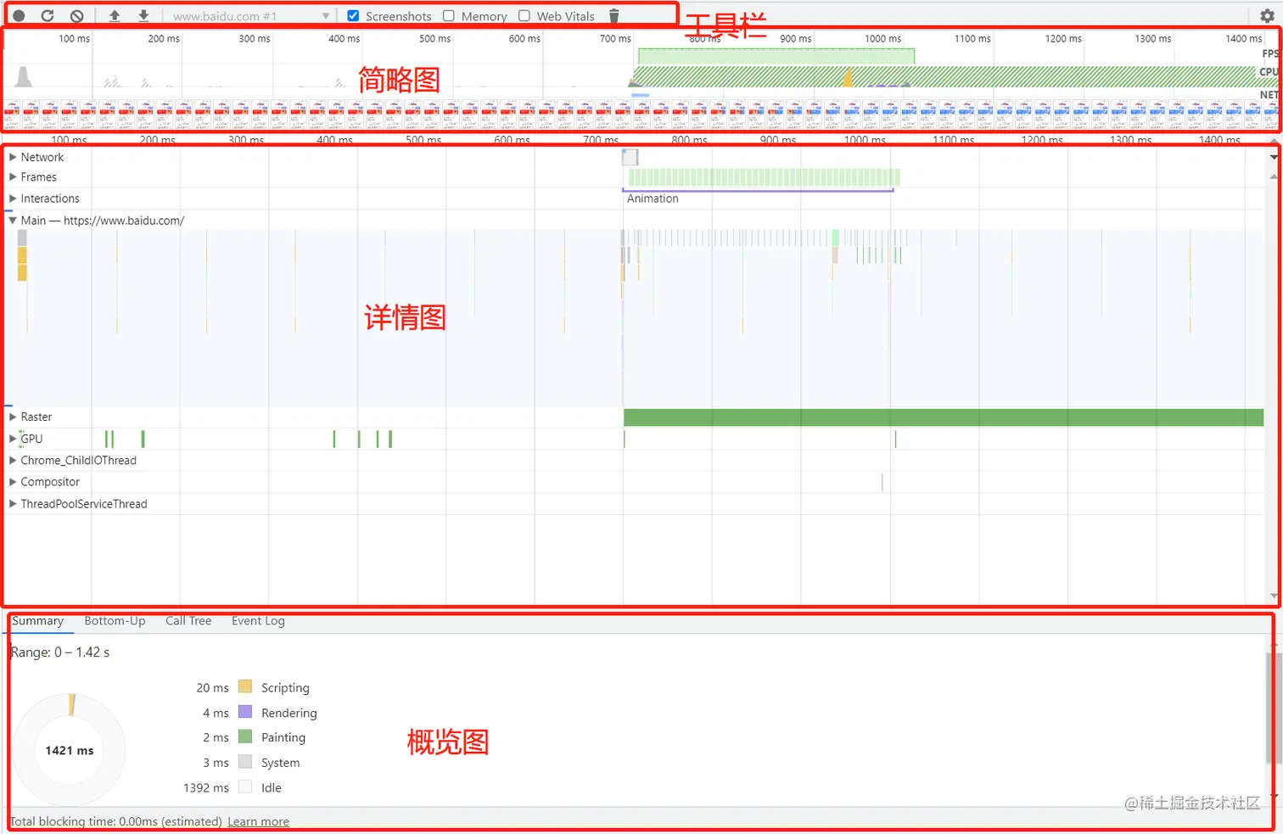1283x834 pixels.
Task: Click the 20 ms Scripting value
Action: point(213,687)
